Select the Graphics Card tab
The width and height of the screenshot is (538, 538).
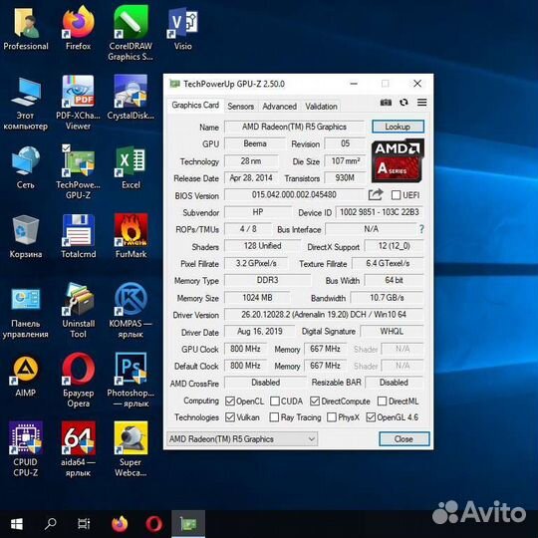point(195,105)
